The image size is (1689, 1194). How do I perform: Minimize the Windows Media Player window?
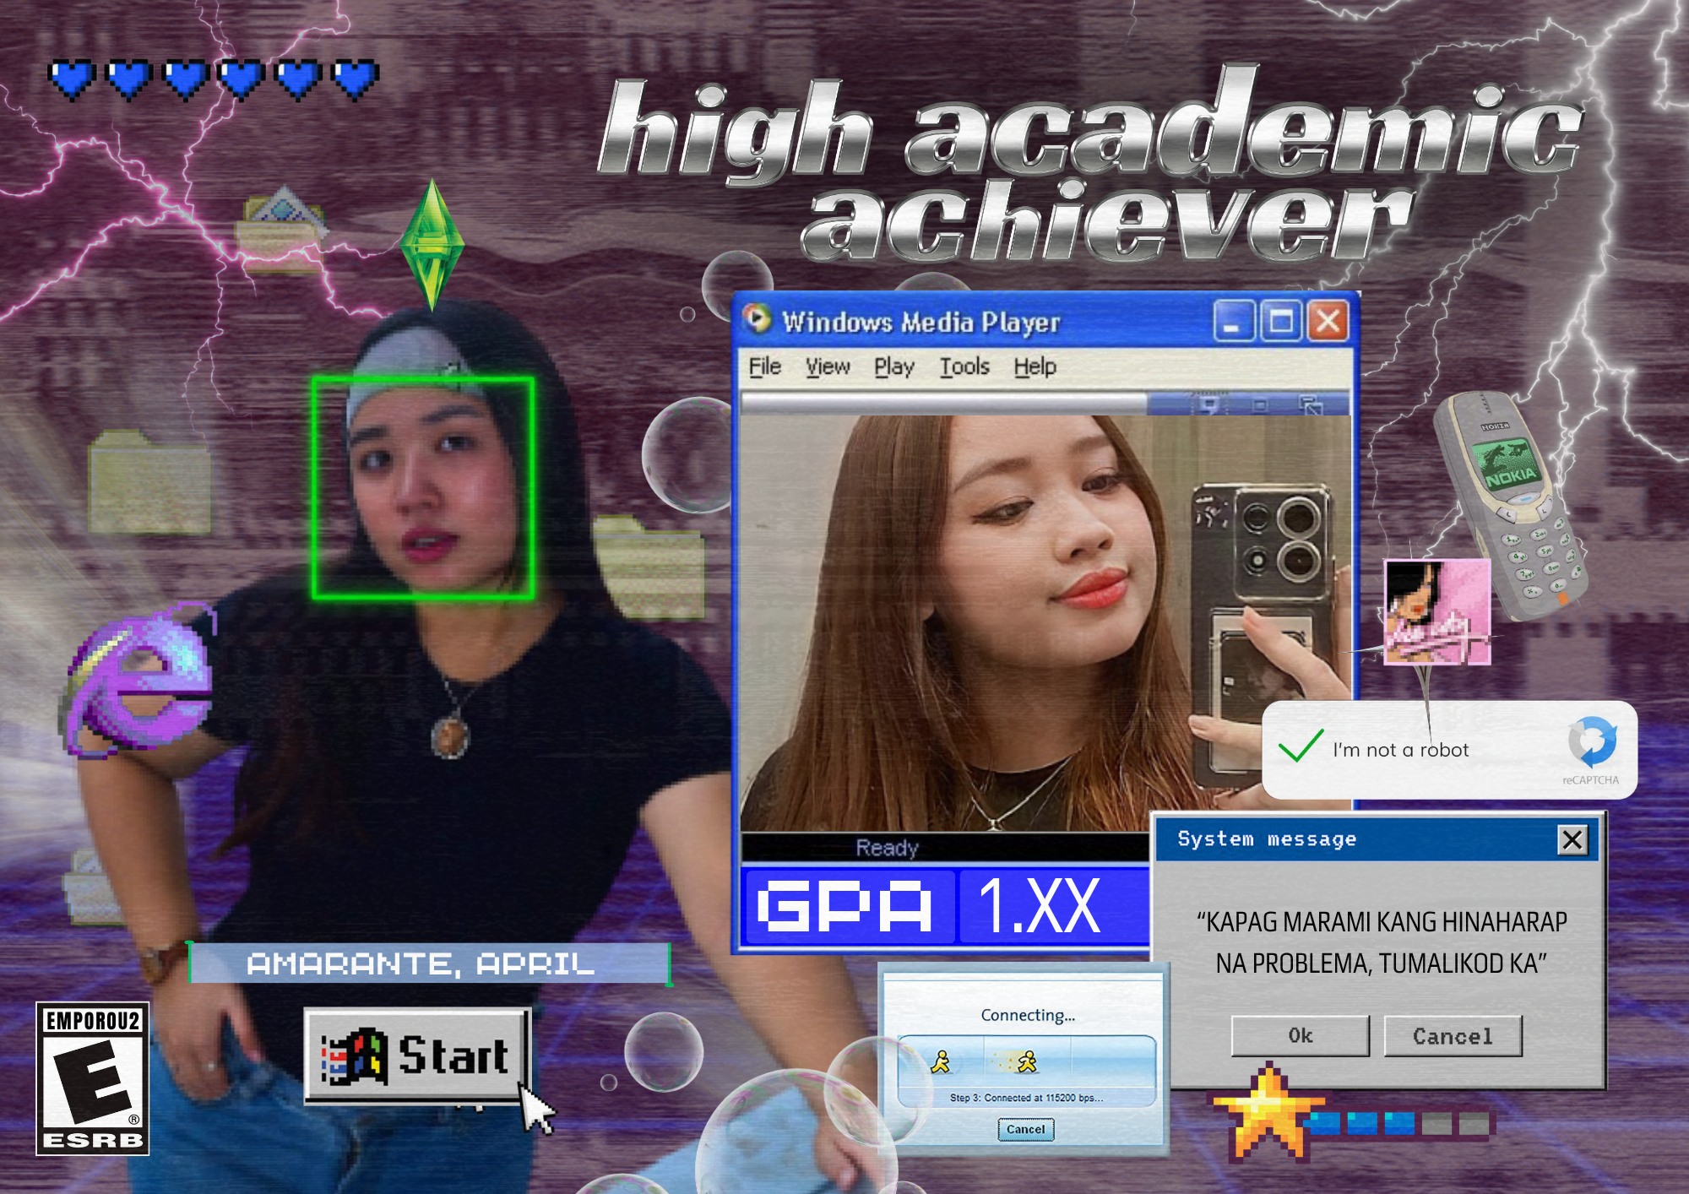(x=1234, y=322)
